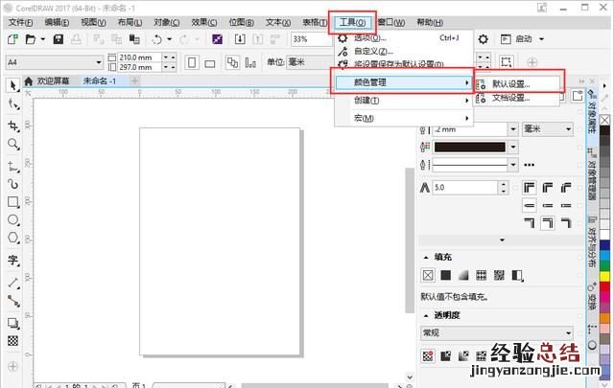Select the Freehand drawing tool
Screen dimensions: 614x388
tap(13, 167)
